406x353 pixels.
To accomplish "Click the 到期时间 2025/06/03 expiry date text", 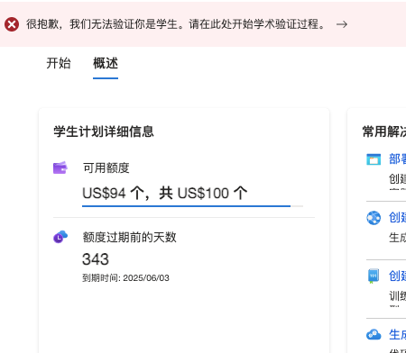I will click(x=125, y=278).
